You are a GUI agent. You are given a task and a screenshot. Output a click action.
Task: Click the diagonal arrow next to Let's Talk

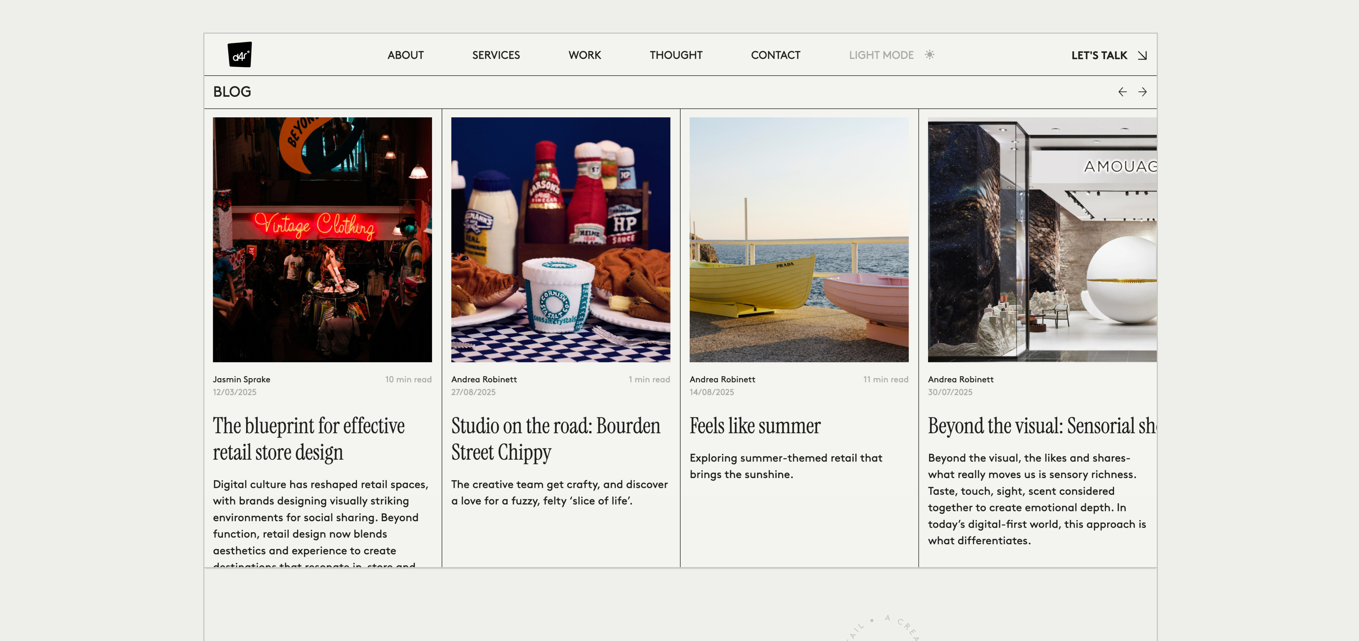(x=1142, y=55)
